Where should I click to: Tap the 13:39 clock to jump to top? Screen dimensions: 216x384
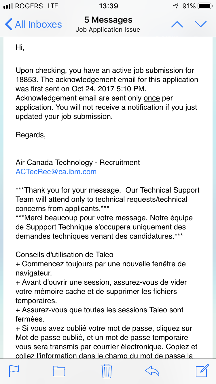pyautogui.click(x=108, y=6)
